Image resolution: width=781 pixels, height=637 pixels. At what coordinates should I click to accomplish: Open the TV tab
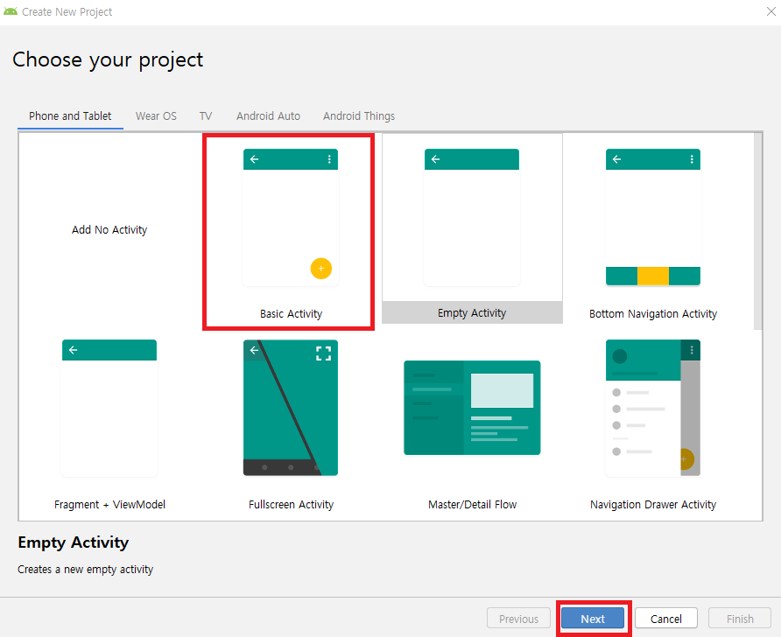206,116
